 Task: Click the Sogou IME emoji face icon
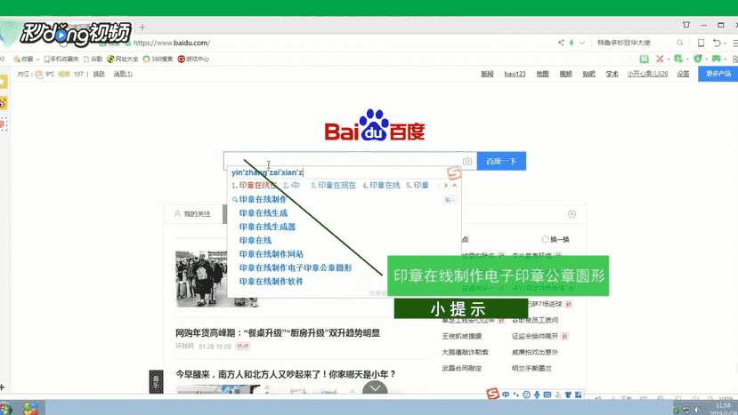click(527, 395)
